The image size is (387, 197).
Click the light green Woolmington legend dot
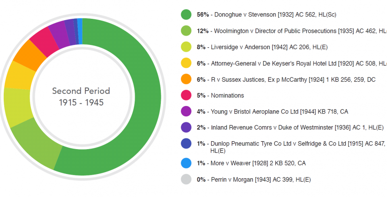click(x=186, y=31)
